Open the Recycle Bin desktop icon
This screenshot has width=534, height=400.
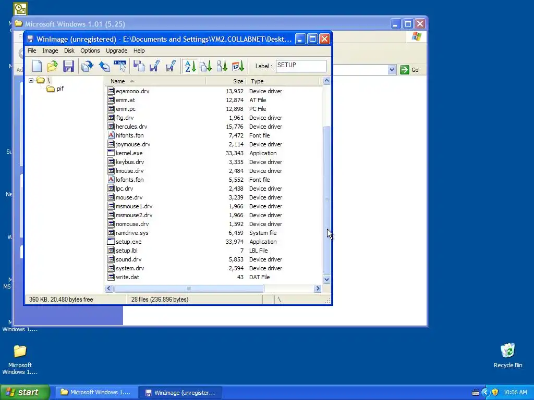(x=508, y=355)
